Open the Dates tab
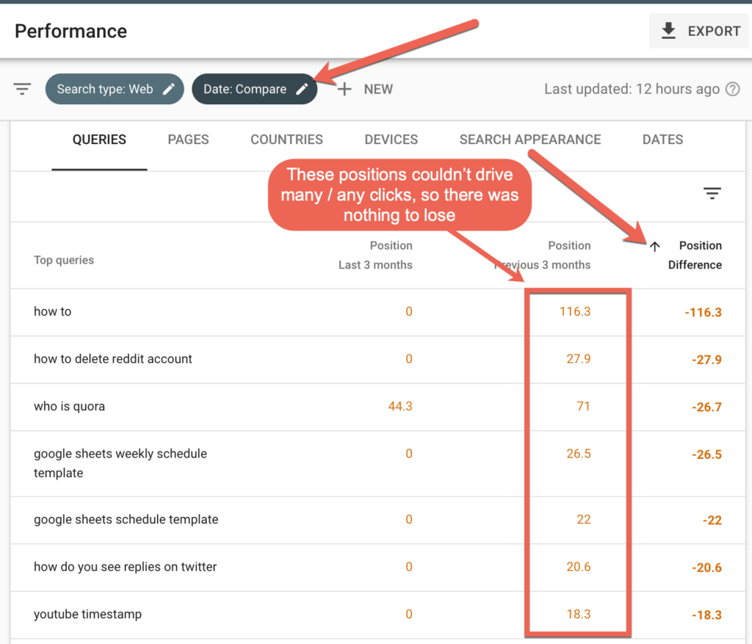The width and height of the screenshot is (752, 644). pos(662,140)
